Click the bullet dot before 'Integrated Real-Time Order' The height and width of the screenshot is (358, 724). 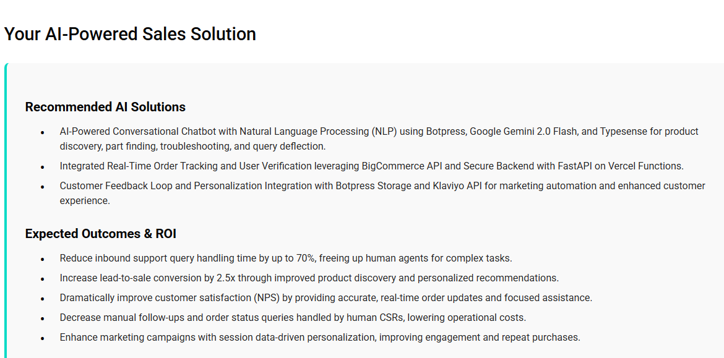pyautogui.click(x=43, y=167)
